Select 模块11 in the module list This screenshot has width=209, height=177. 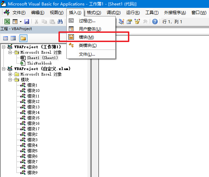(x=33, y=96)
